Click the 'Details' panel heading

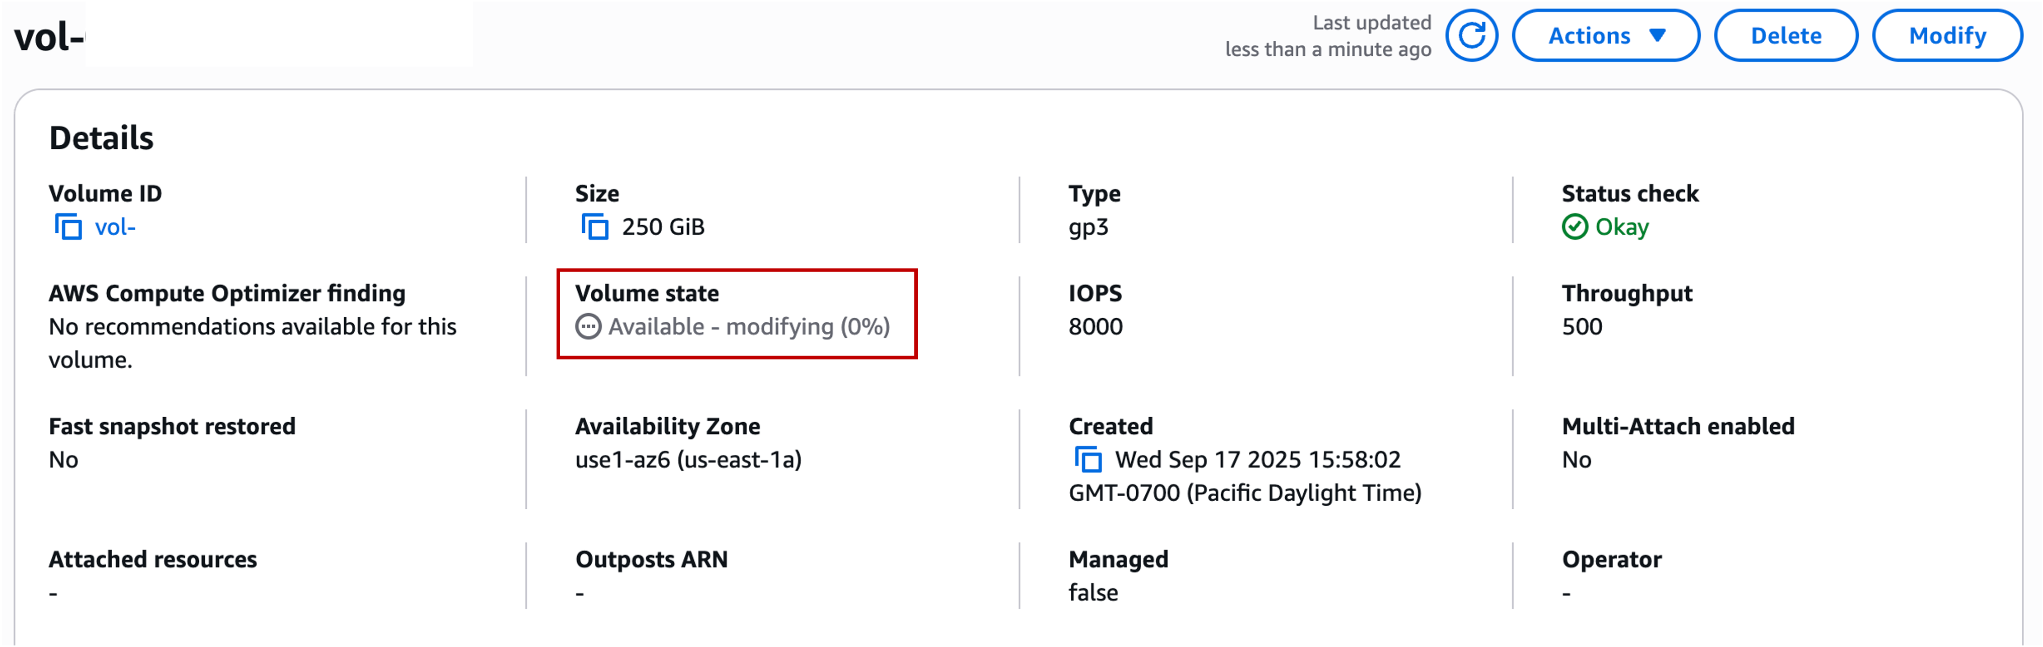[x=101, y=139]
